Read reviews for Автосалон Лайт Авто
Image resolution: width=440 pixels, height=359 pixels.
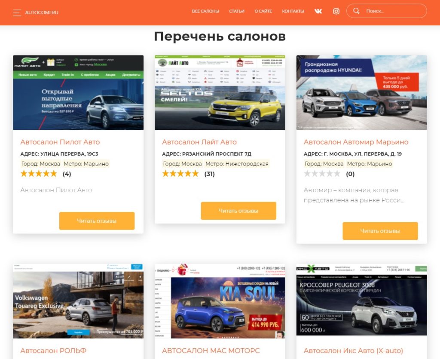click(x=238, y=211)
